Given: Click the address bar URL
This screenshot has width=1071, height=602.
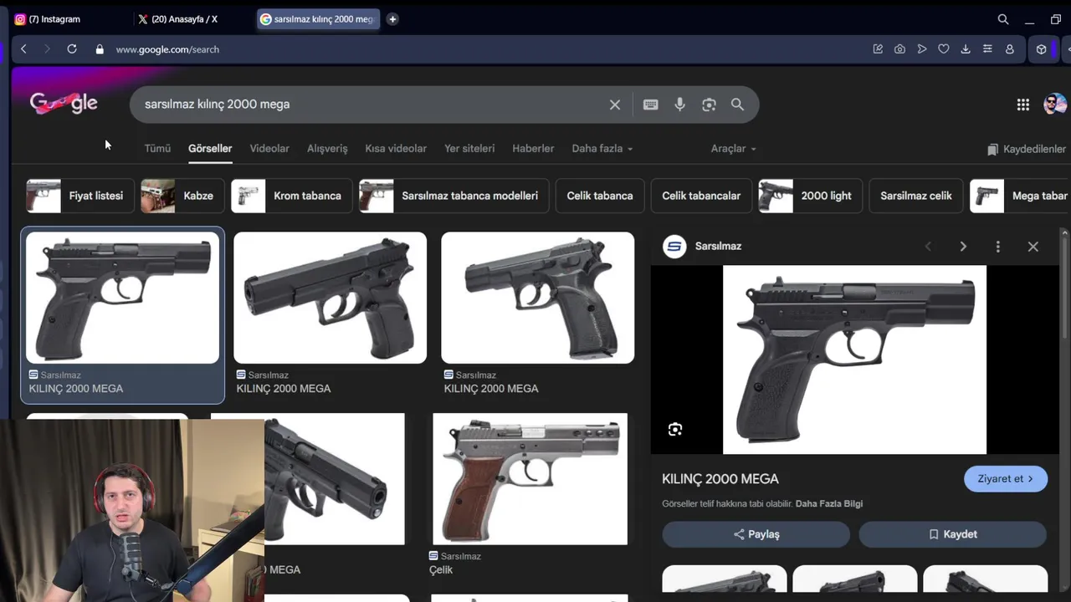Looking at the screenshot, I should pos(167,49).
